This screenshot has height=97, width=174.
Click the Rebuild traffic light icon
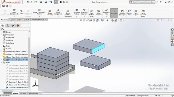[x=61, y=2]
